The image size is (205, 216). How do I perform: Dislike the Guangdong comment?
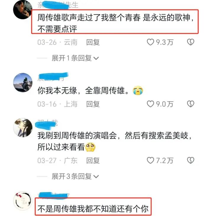click(x=191, y=161)
